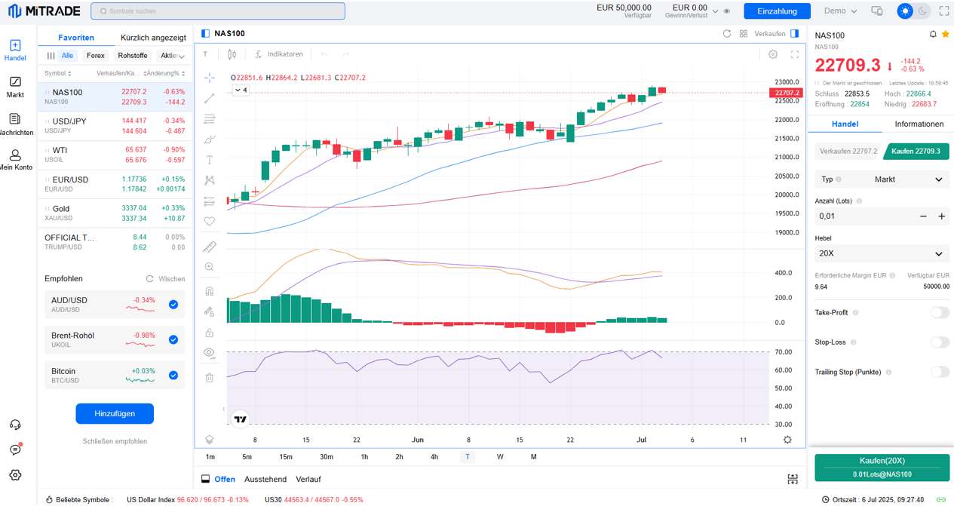Screen dimensions: 954x506
Task: Open Mein Konto account page
Action: [x=15, y=160]
